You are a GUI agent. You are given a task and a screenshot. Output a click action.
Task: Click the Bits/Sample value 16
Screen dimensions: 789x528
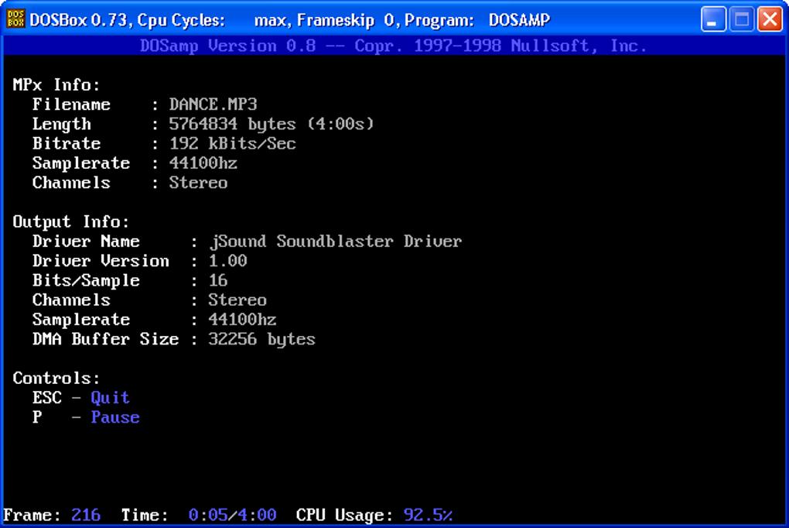(218, 280)
